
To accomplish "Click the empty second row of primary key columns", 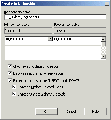I will [29, 43].
